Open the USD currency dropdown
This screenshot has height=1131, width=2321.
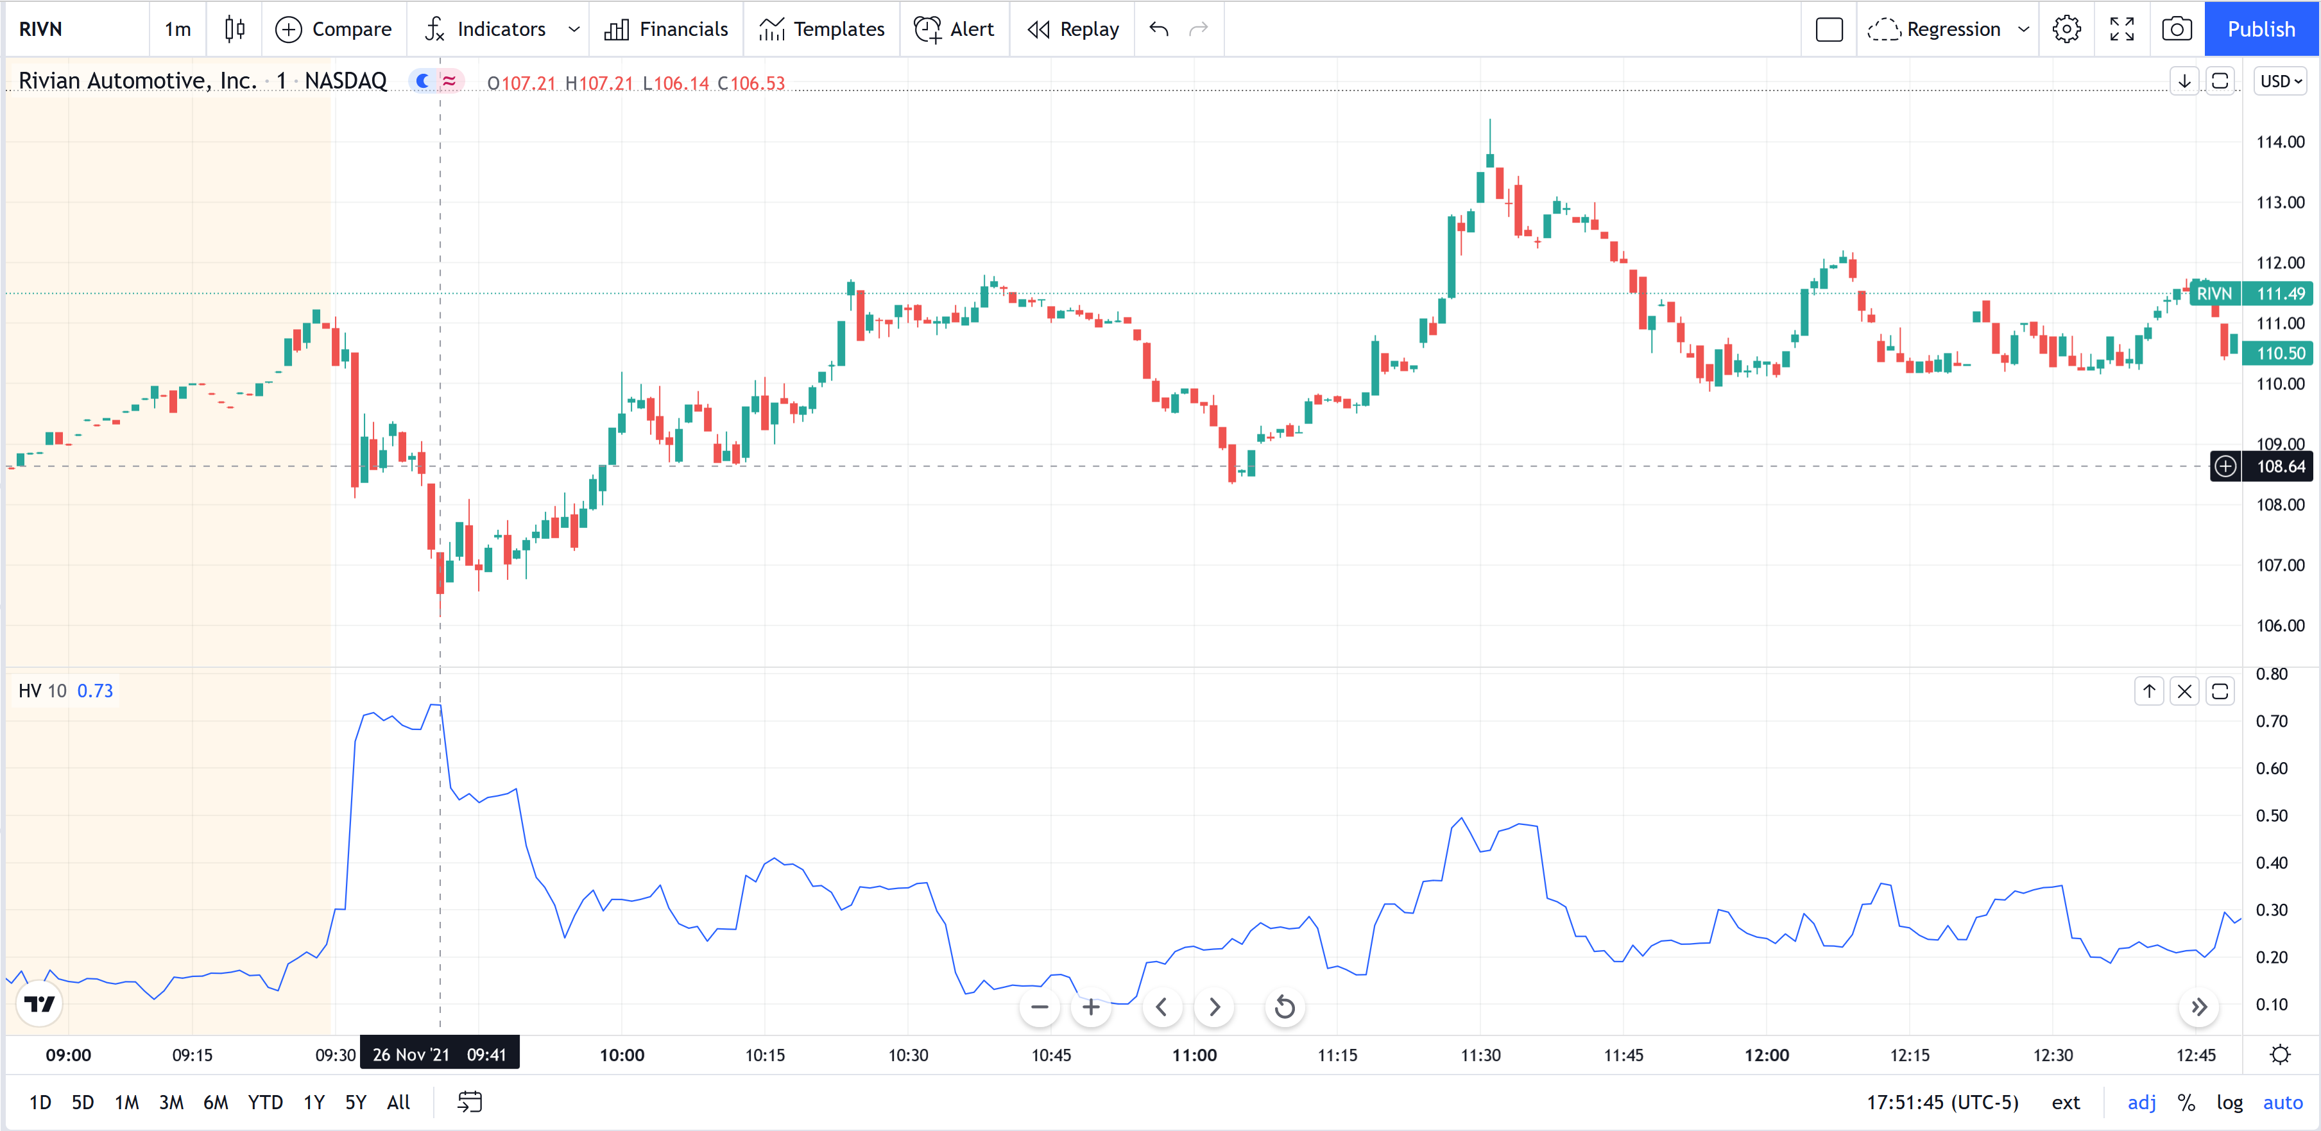[x=2281, y=81]
